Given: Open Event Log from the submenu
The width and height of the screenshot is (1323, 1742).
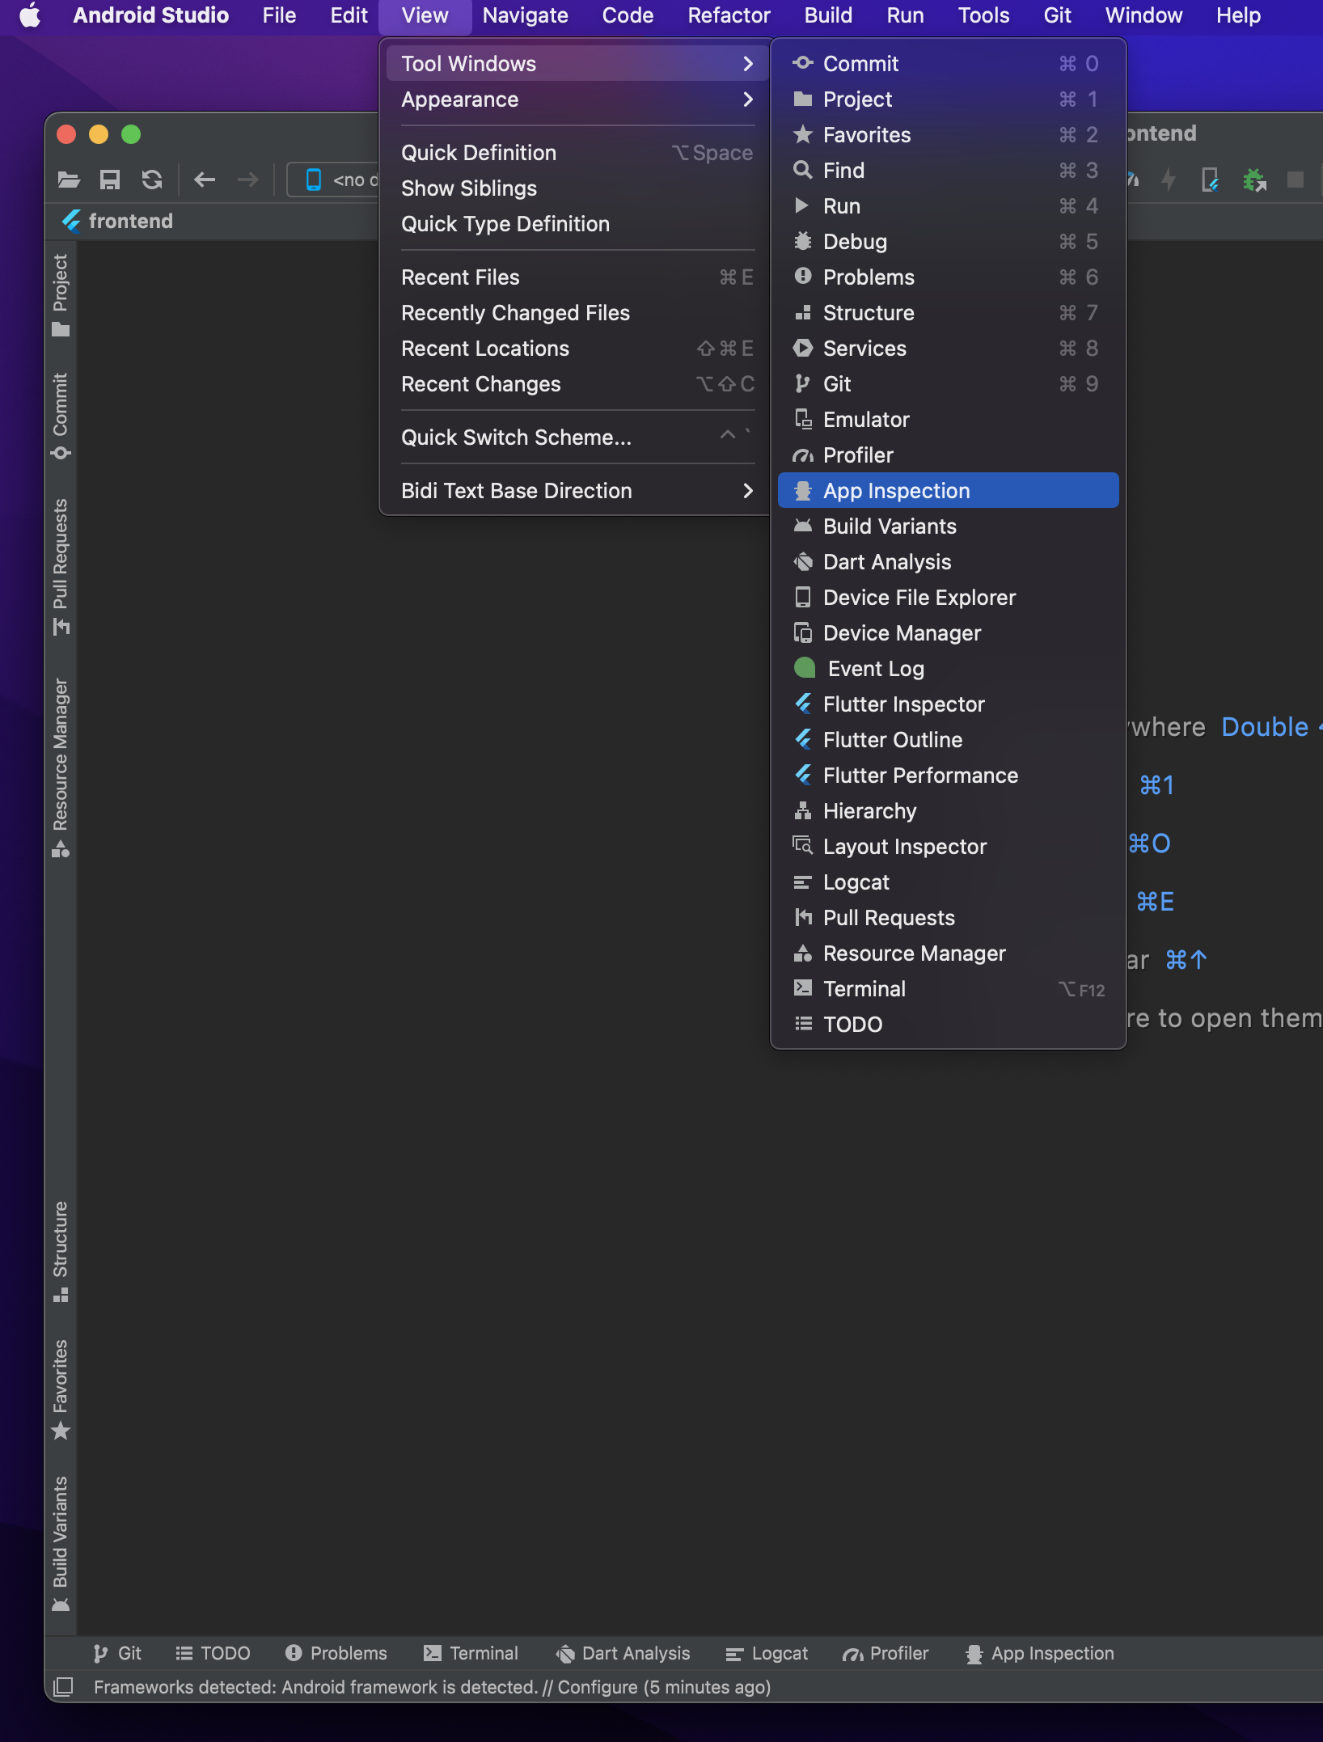Looking at the screenshot, I should 948,669.
